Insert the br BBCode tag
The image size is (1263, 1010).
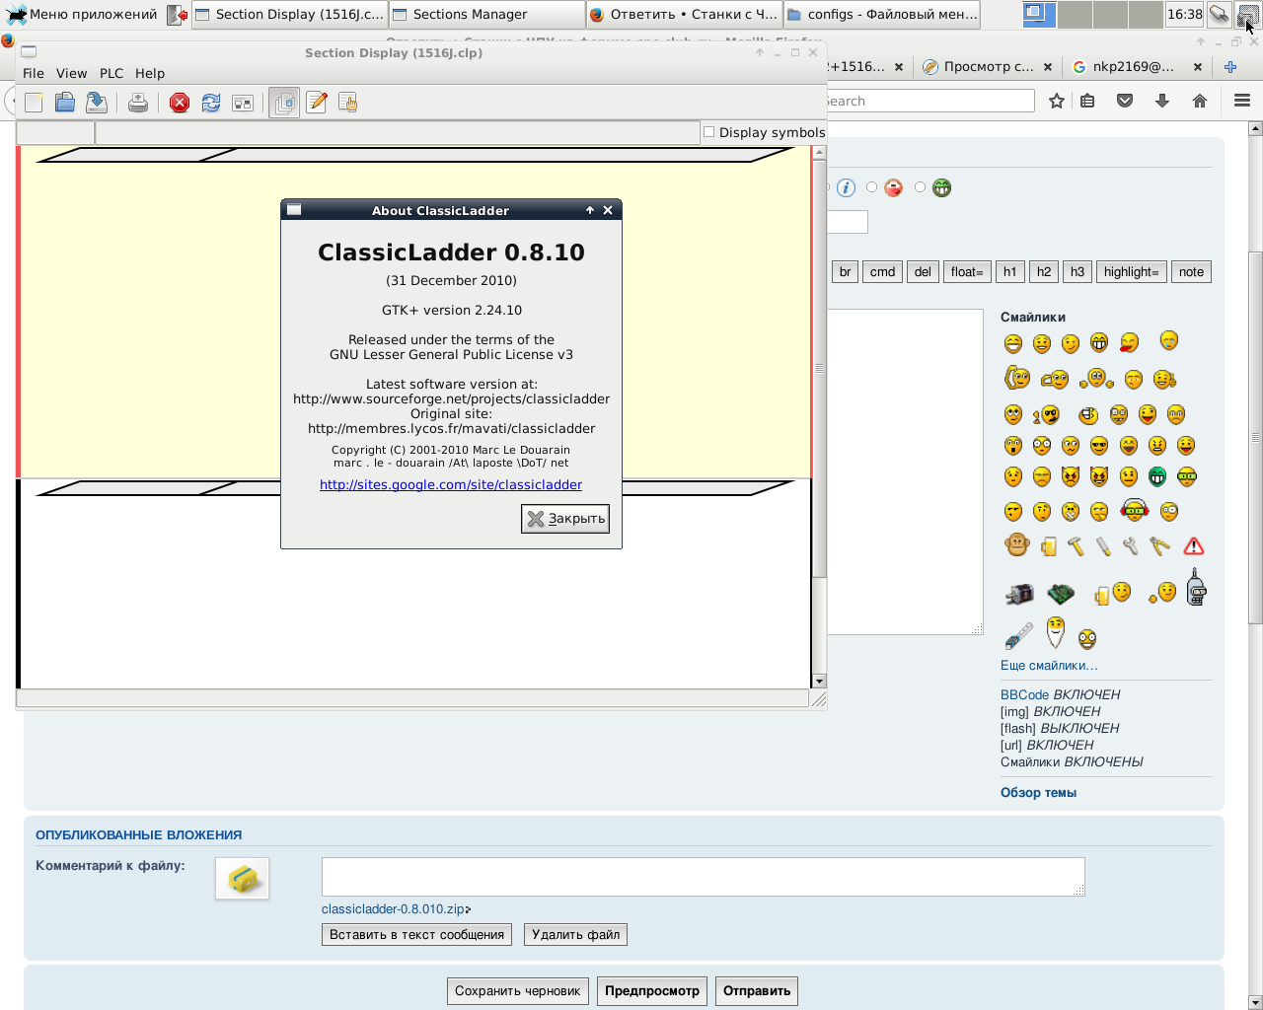[845, 272]
